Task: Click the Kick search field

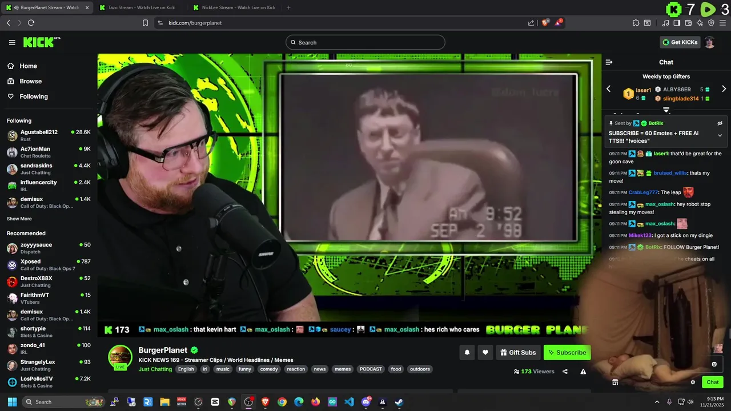Action: (x=365, y=42)
